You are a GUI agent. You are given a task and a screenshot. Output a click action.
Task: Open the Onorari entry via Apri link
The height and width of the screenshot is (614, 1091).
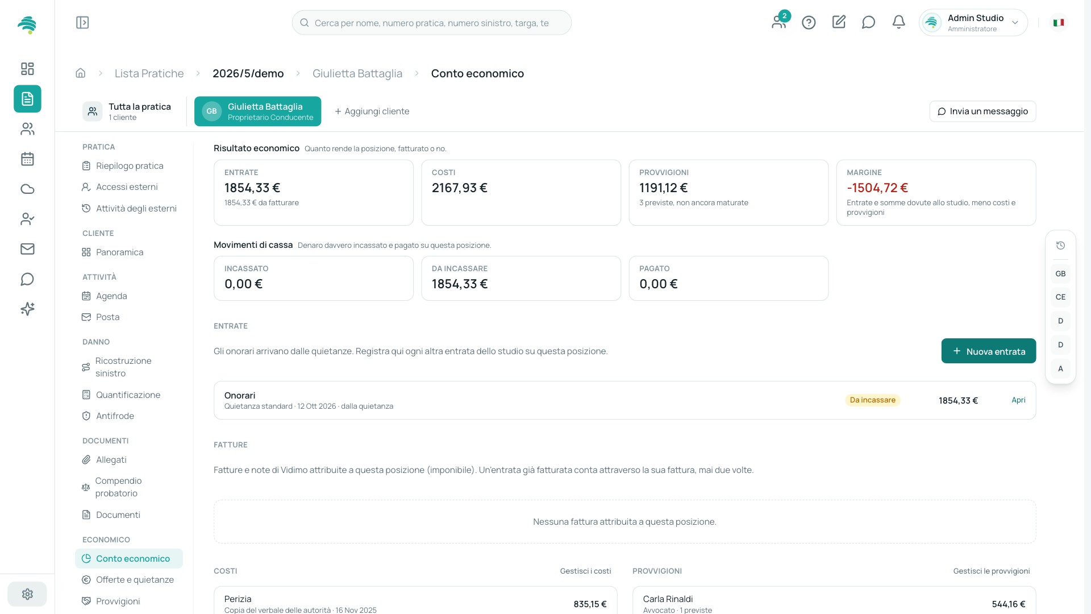point(1018,400)
